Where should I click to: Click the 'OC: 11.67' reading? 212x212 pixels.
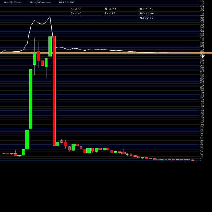tap(146, 9)
